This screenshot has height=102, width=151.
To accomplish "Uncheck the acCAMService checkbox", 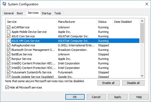I will pyautogui.click(x=8, y=27).
